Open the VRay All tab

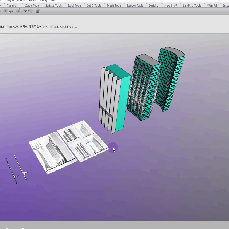(212, 5)
